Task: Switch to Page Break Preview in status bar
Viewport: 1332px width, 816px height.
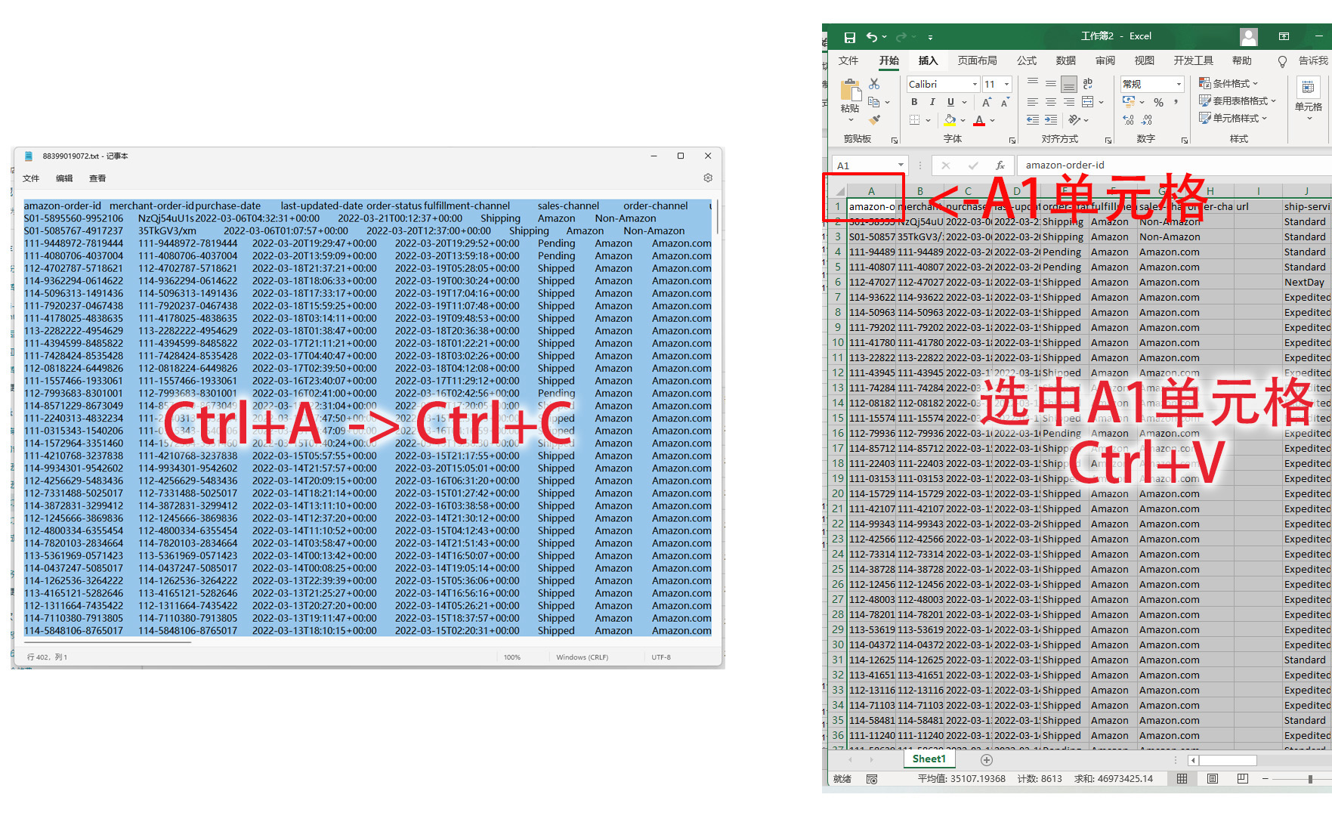Action: tap(1243, 779)
